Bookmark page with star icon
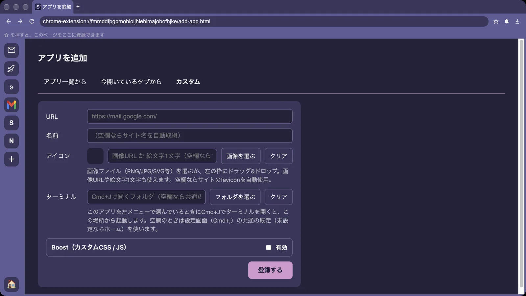 point(496,21)
